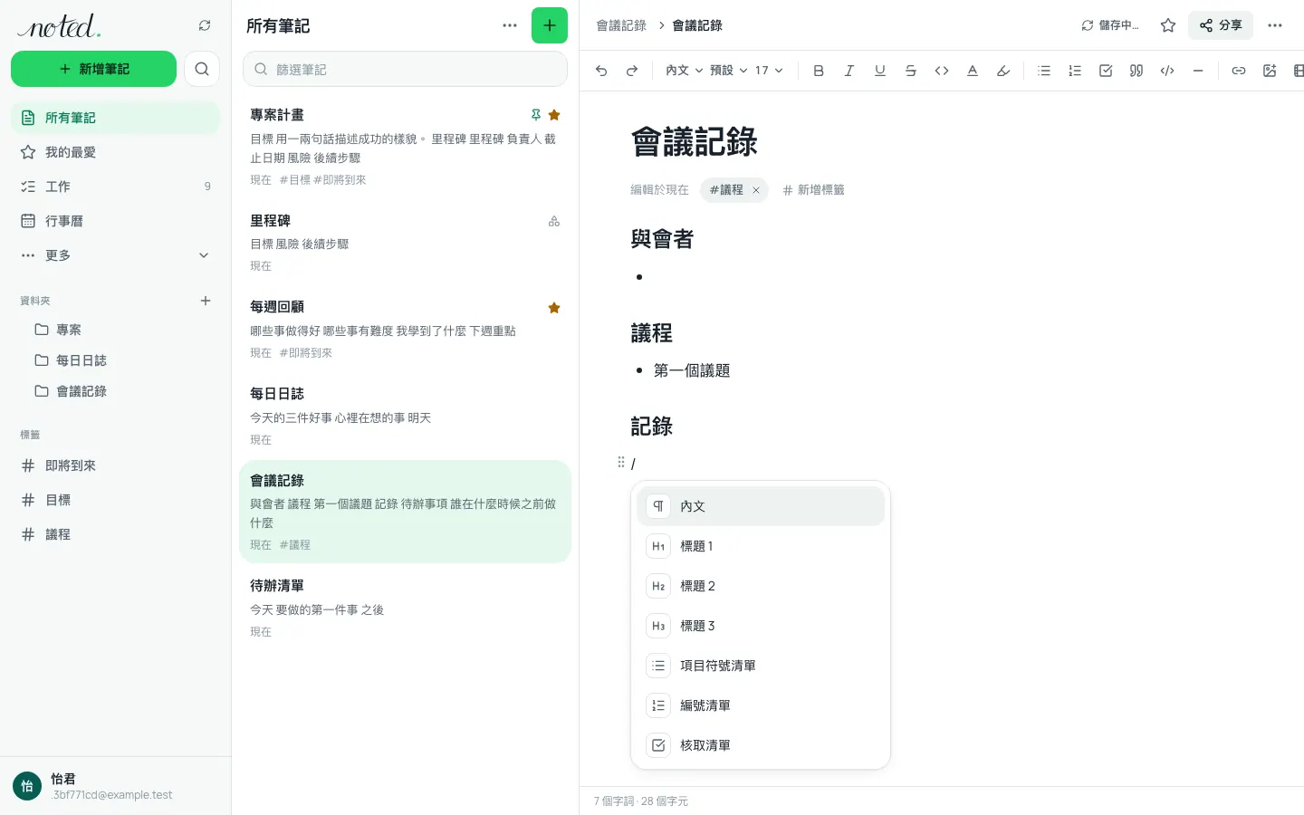
Task: Click the undo arrow in the toolbar
Action: (x=601, y=71)
